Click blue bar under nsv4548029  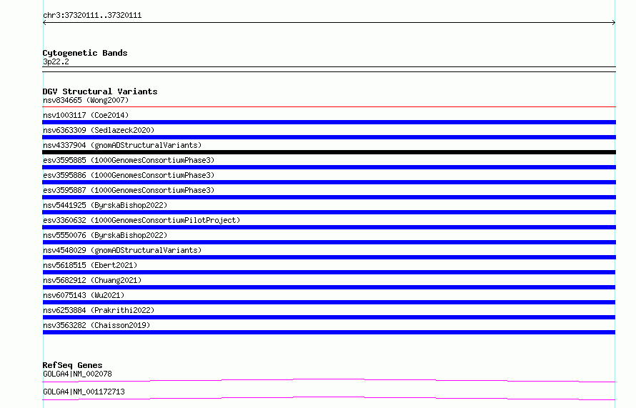point(329,257)
